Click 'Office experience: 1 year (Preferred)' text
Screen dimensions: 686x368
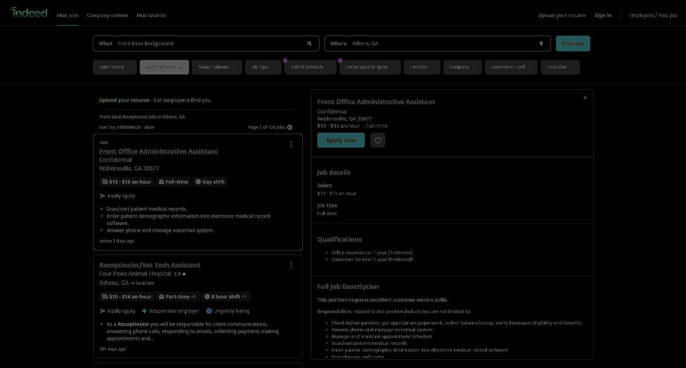coord(372,252)
